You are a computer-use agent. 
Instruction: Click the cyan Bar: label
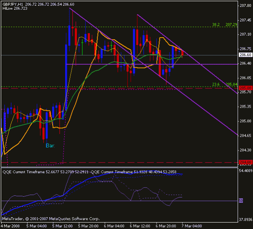click(50, 146)
